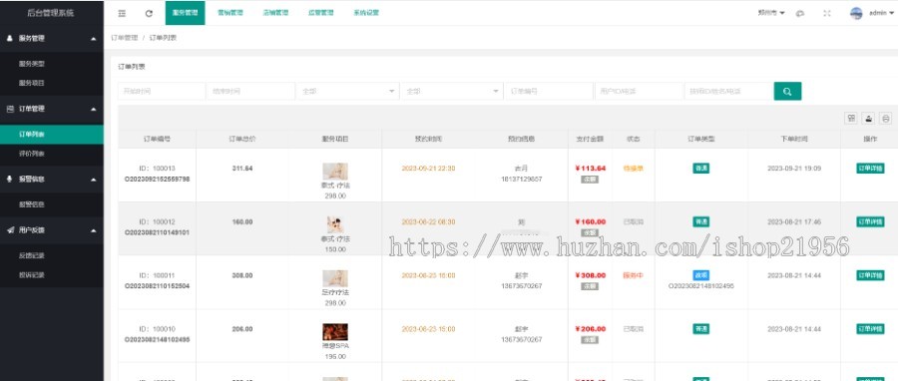Focus the 用户ID/电话 search field
The width and height of the screenshot is (898, 381).
coord(640,91)
